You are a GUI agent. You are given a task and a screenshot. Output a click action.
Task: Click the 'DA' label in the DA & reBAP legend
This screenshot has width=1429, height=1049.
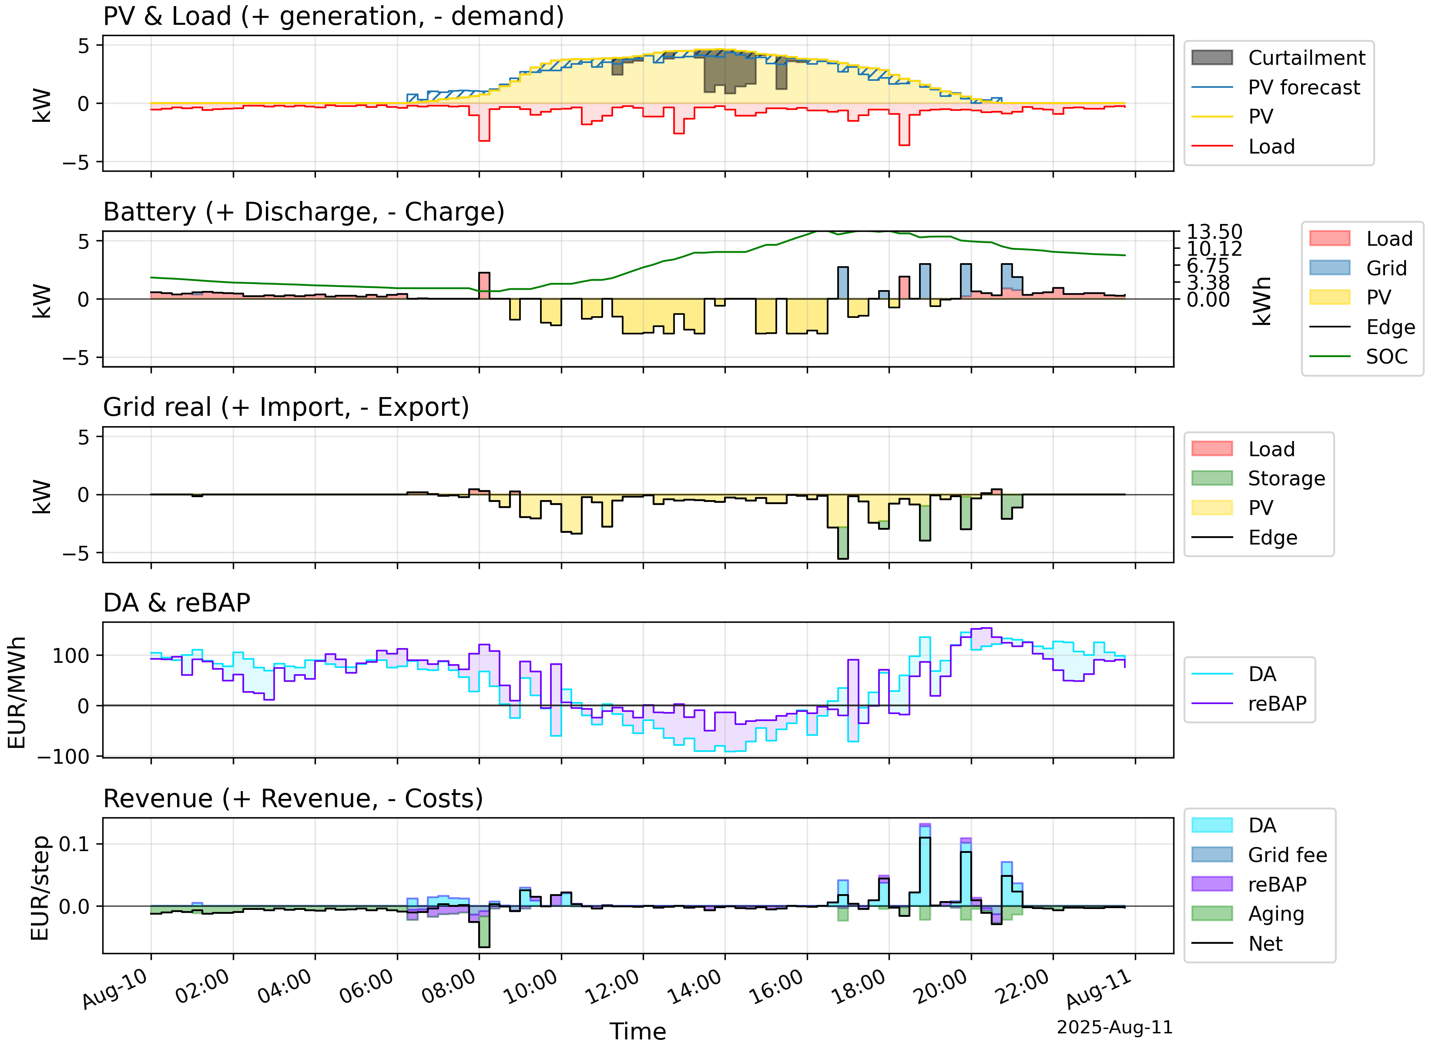click(1262, 675)
